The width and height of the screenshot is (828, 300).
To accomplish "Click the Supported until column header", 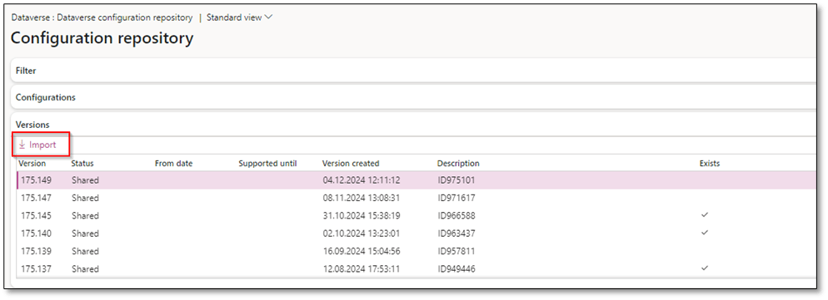I will [267, 164].
